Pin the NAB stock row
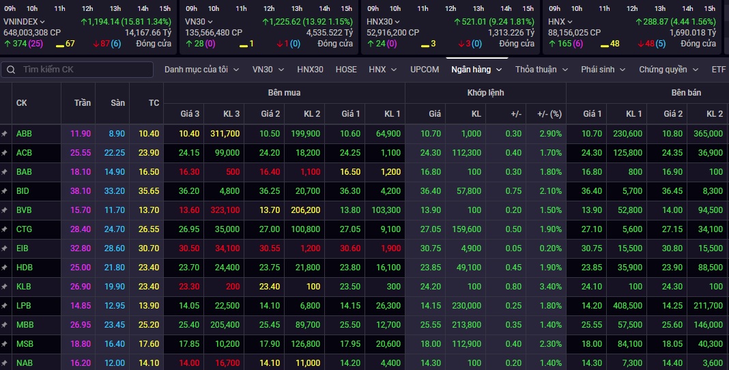Image resolution: width=729 pixels, height=370 pixels. (x=4, y=363)
